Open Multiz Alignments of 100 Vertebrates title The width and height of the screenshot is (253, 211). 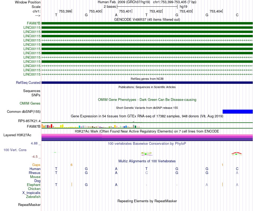147,161
